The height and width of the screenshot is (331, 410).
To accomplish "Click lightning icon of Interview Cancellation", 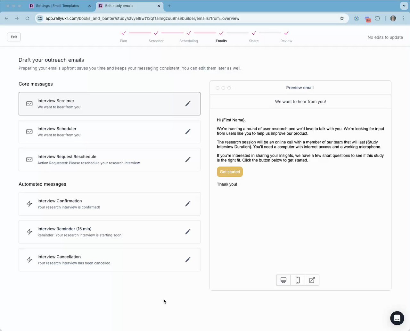I will 29,259.
